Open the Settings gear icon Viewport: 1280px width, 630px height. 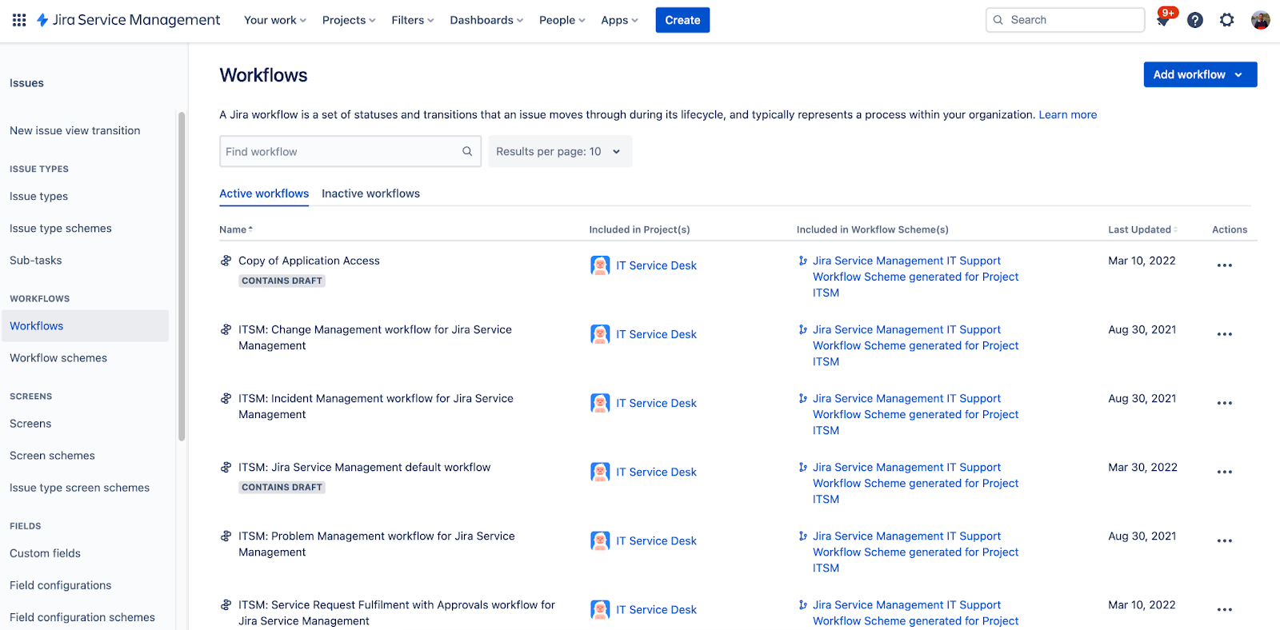[1227, 20]
